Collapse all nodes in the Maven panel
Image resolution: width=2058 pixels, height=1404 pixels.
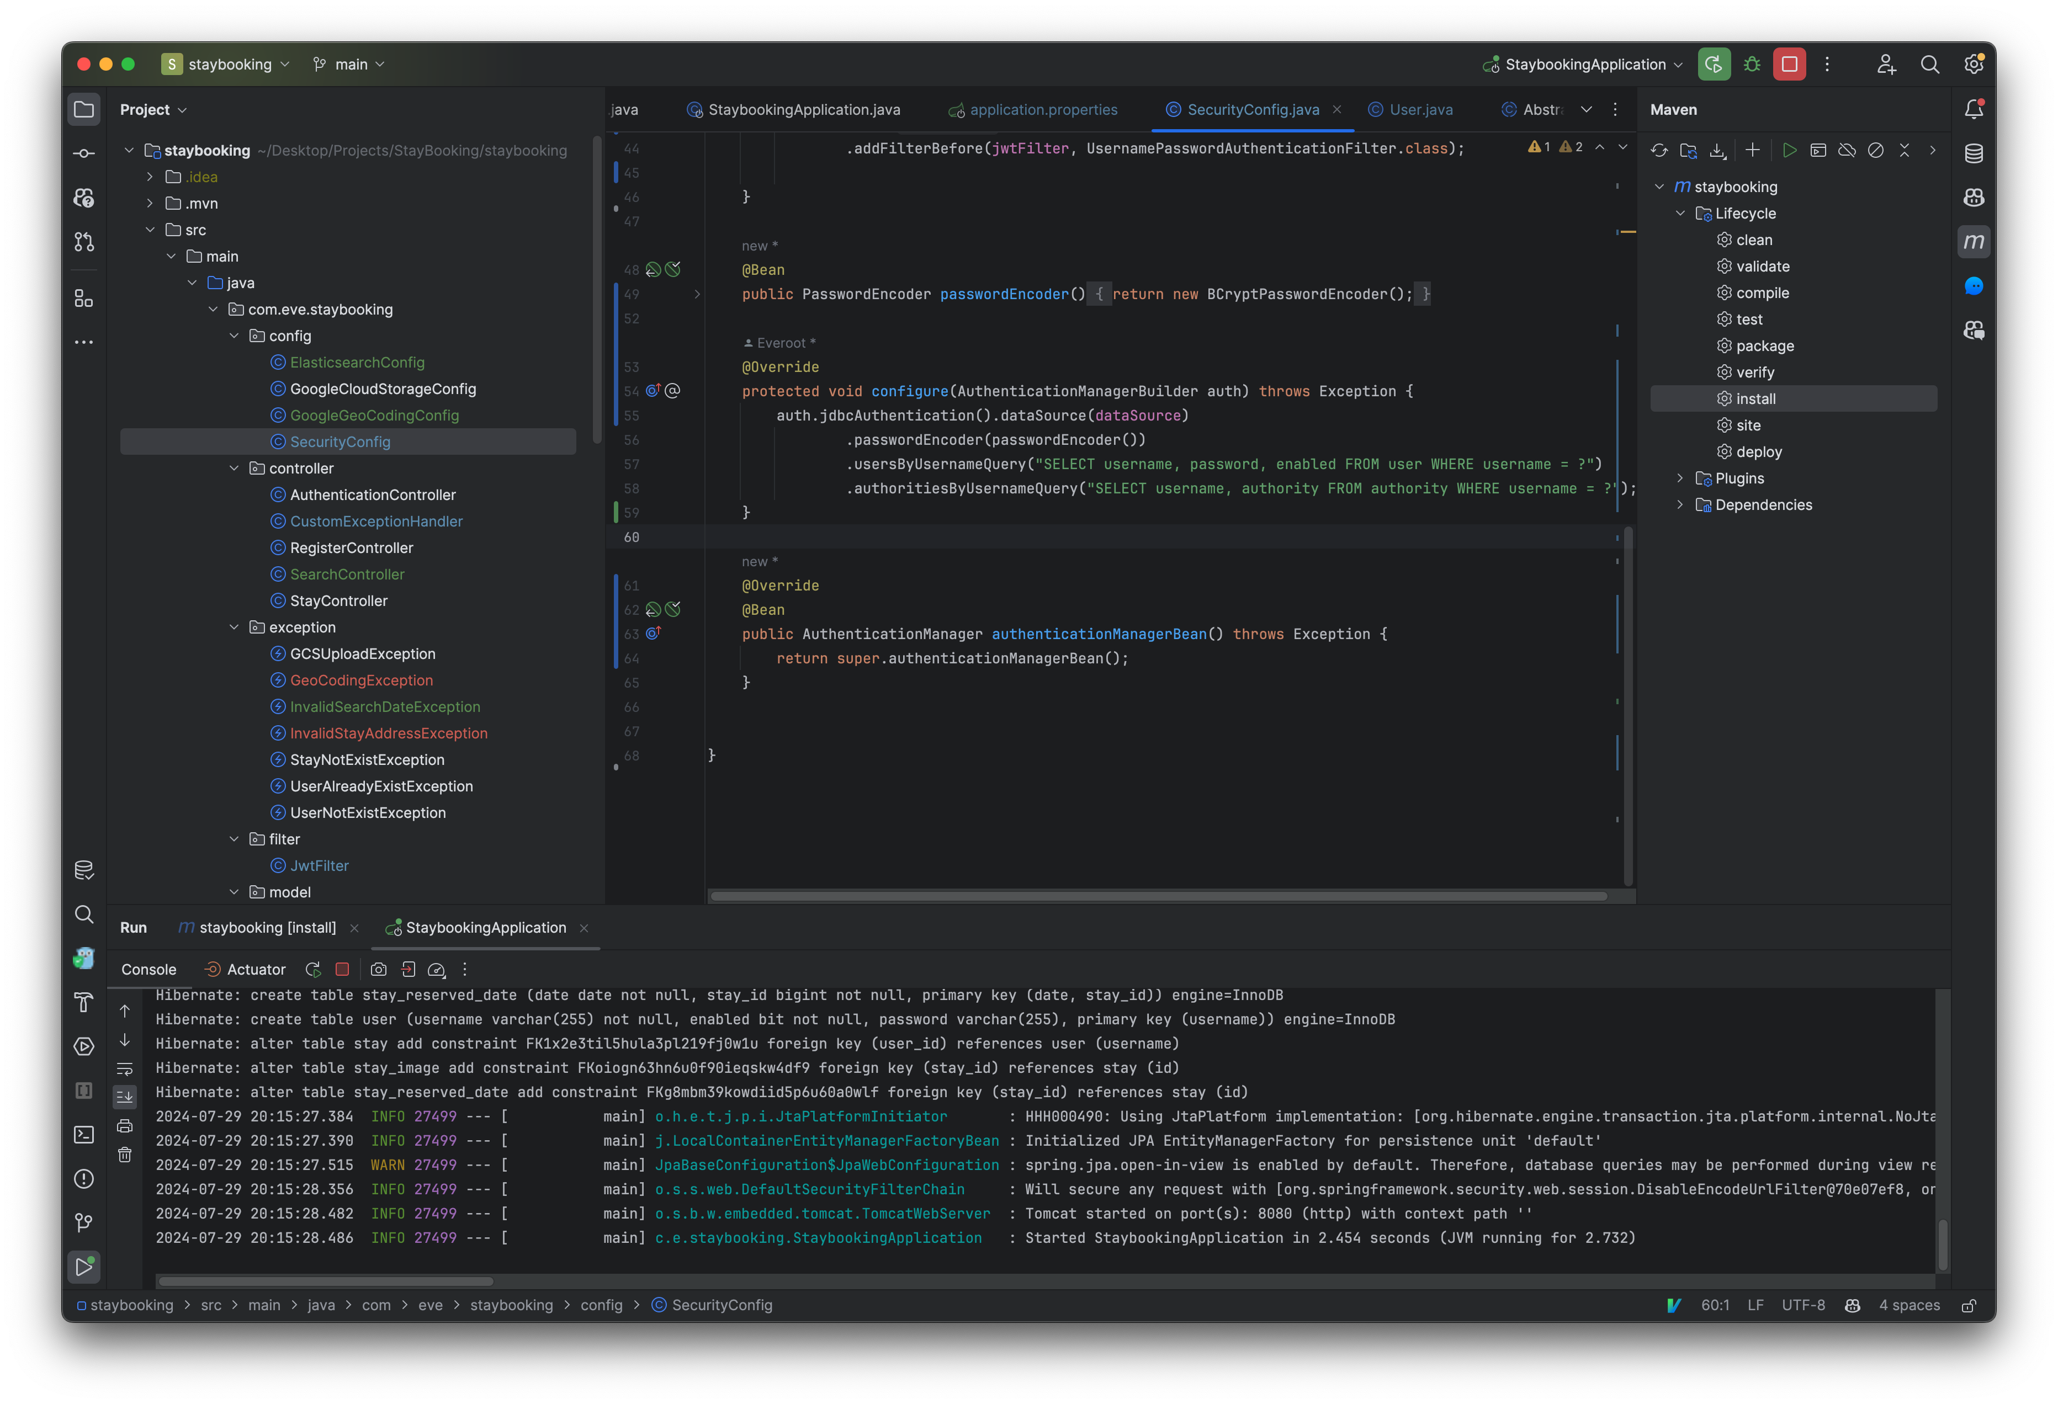(x=1905, y=150)
